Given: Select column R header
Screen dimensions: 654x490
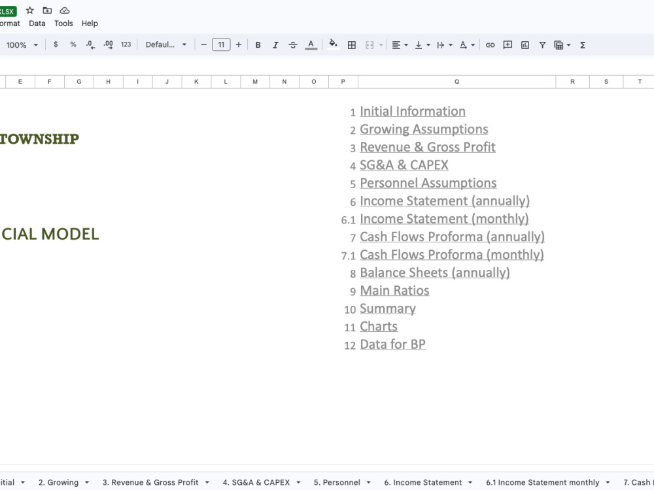Looking at the screenshot, I should (x=572, y=82).
